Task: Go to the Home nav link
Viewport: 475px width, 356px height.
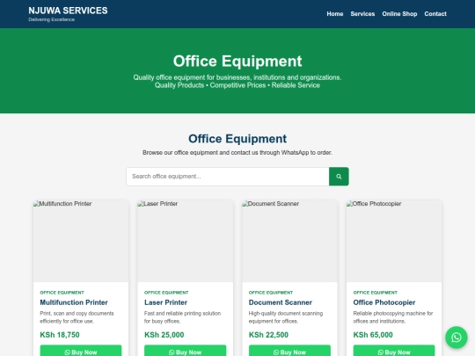Action: tap(335, 14)
